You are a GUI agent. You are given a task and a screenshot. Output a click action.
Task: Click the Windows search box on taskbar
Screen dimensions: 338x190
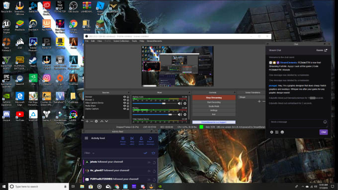(39, 187)
